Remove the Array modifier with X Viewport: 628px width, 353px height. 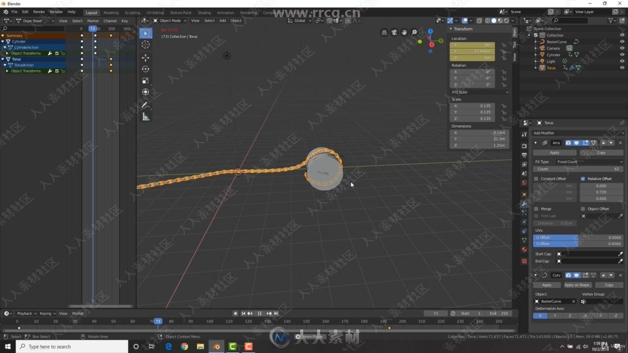tap(621, 143)
